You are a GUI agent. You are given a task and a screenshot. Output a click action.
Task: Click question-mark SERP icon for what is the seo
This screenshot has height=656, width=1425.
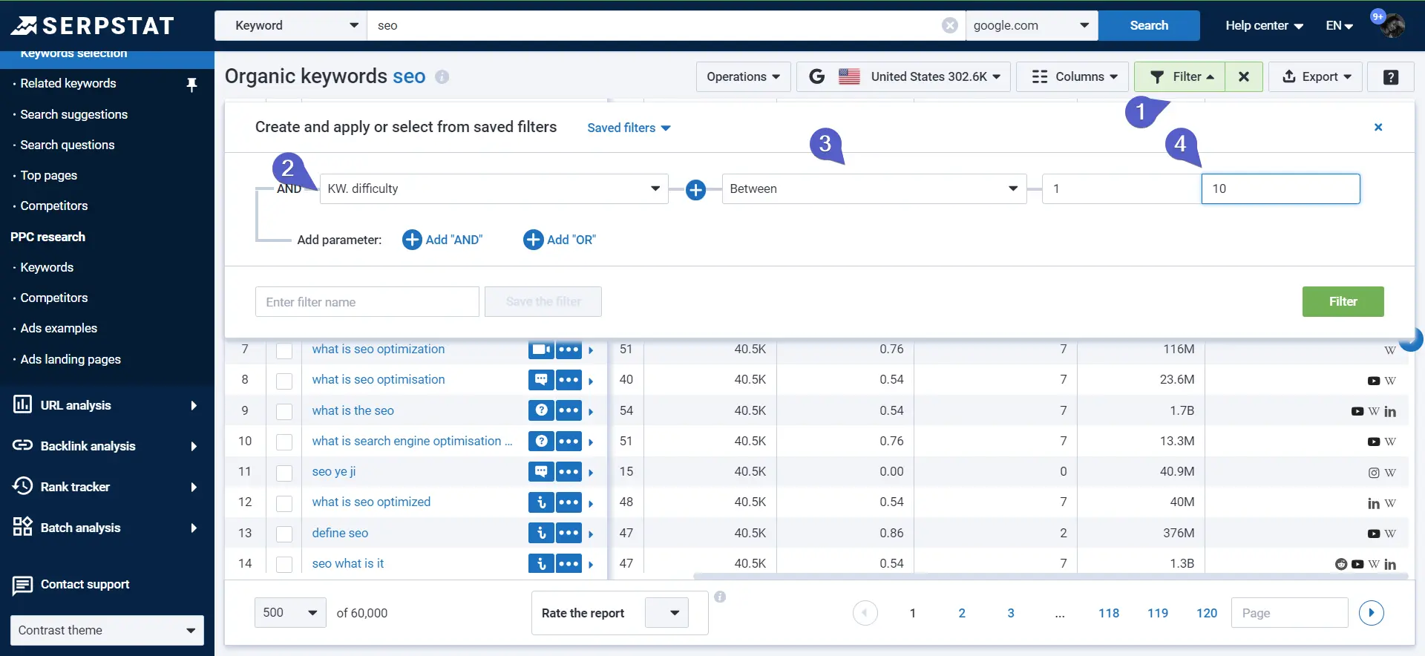point(541,410)
